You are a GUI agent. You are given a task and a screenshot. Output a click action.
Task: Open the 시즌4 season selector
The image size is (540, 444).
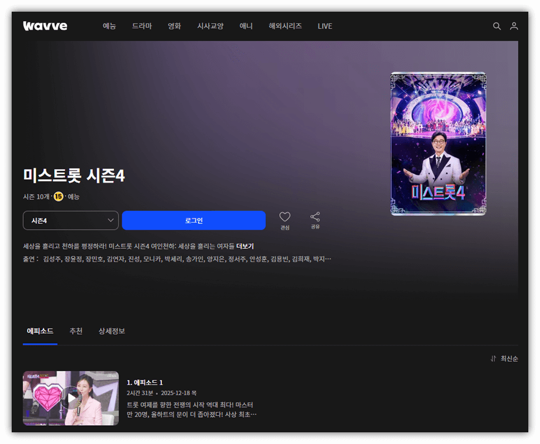click(70, 220)
